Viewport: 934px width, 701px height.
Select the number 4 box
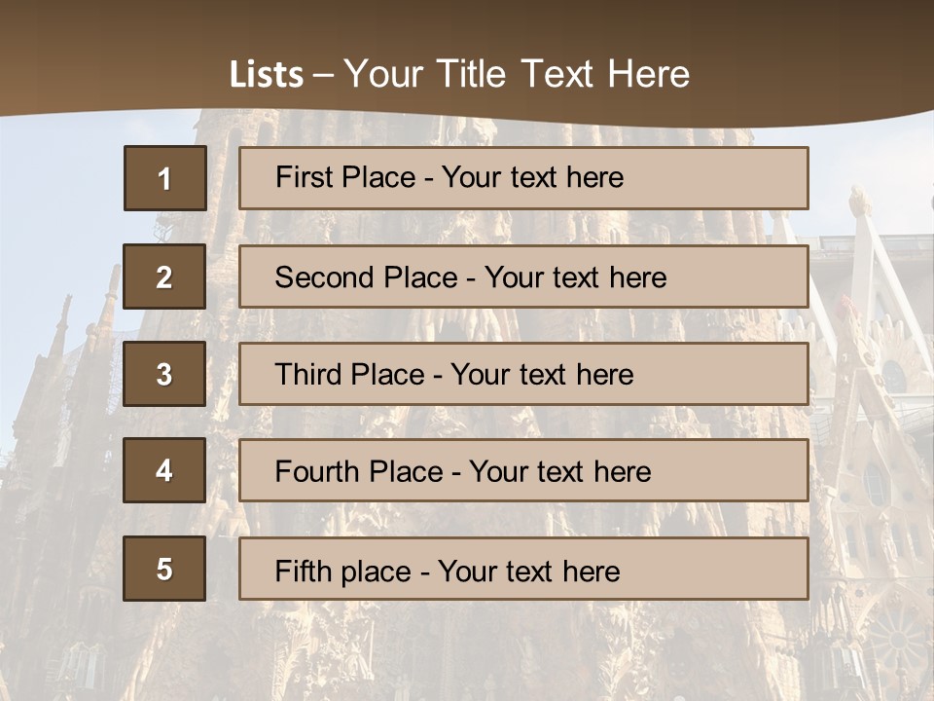coord(164,470)
